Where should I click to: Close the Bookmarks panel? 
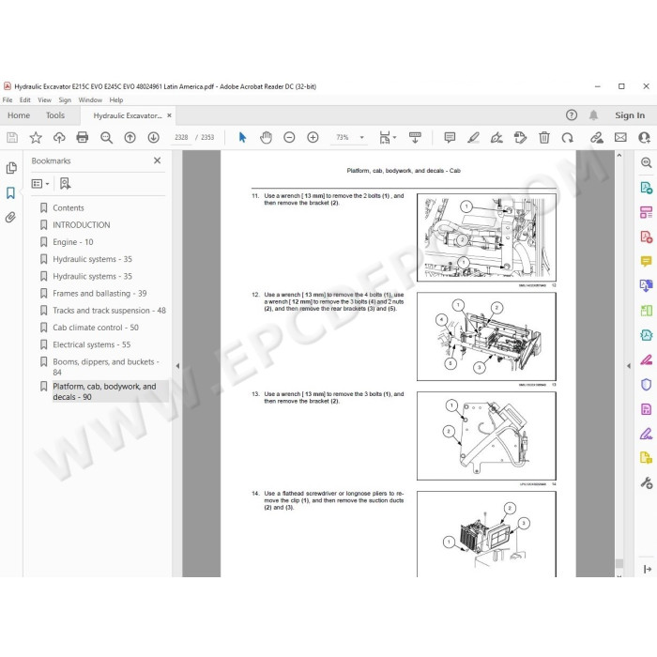(157, 160)
